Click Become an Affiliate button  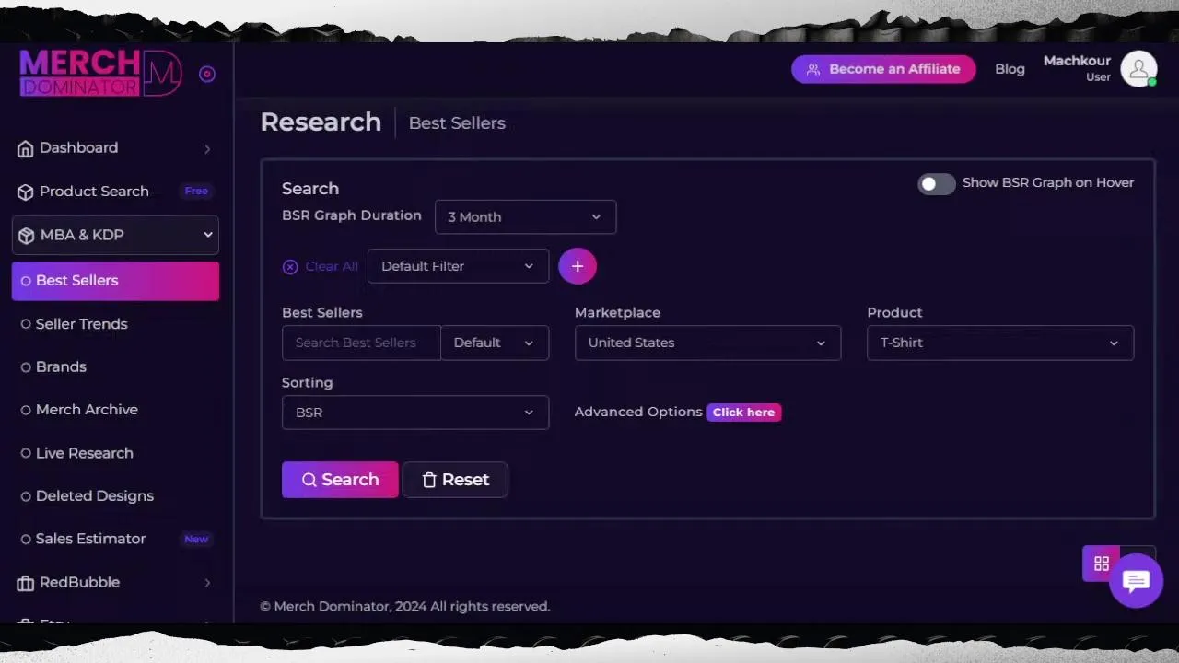pos(883,69)
